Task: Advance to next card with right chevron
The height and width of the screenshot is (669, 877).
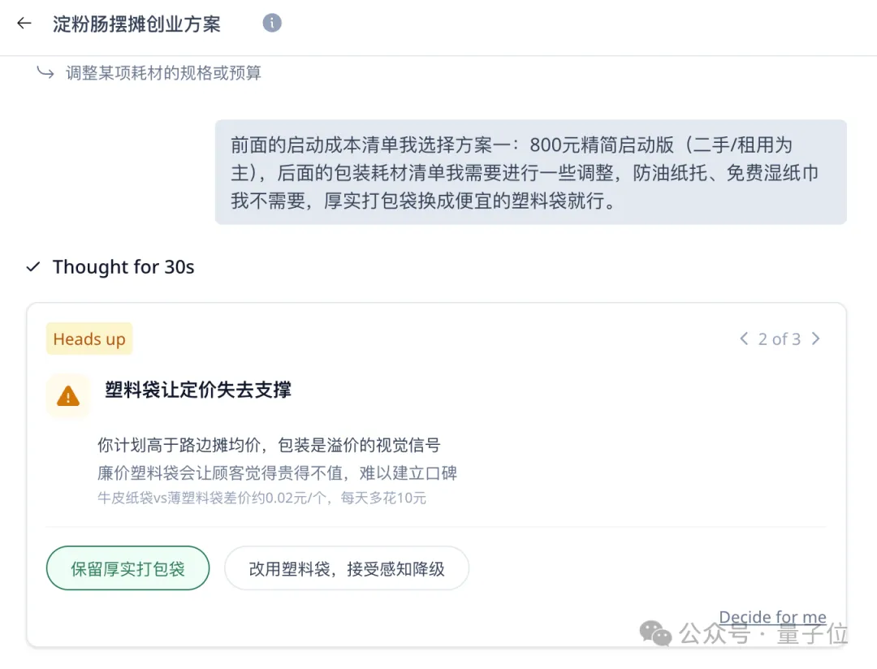Action: pyautogui.click(x=816, y=339)
